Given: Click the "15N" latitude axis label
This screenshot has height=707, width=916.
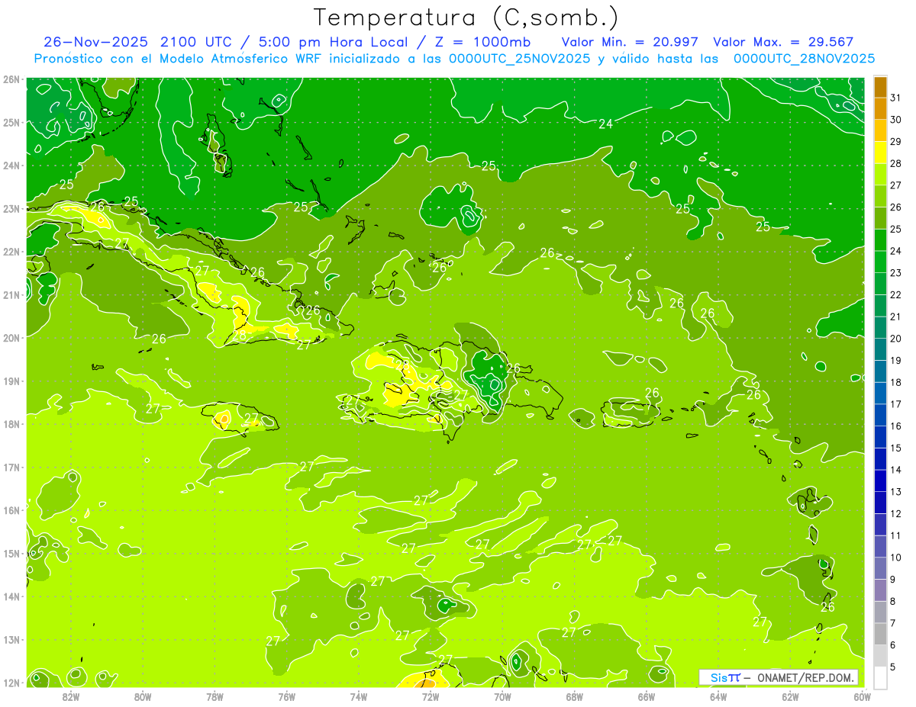Looking at the screenshot, I should [x=11, y=554].
